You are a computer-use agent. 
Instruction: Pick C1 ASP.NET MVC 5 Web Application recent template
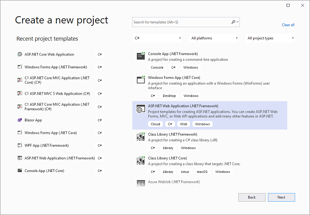[x=56, y=94]
